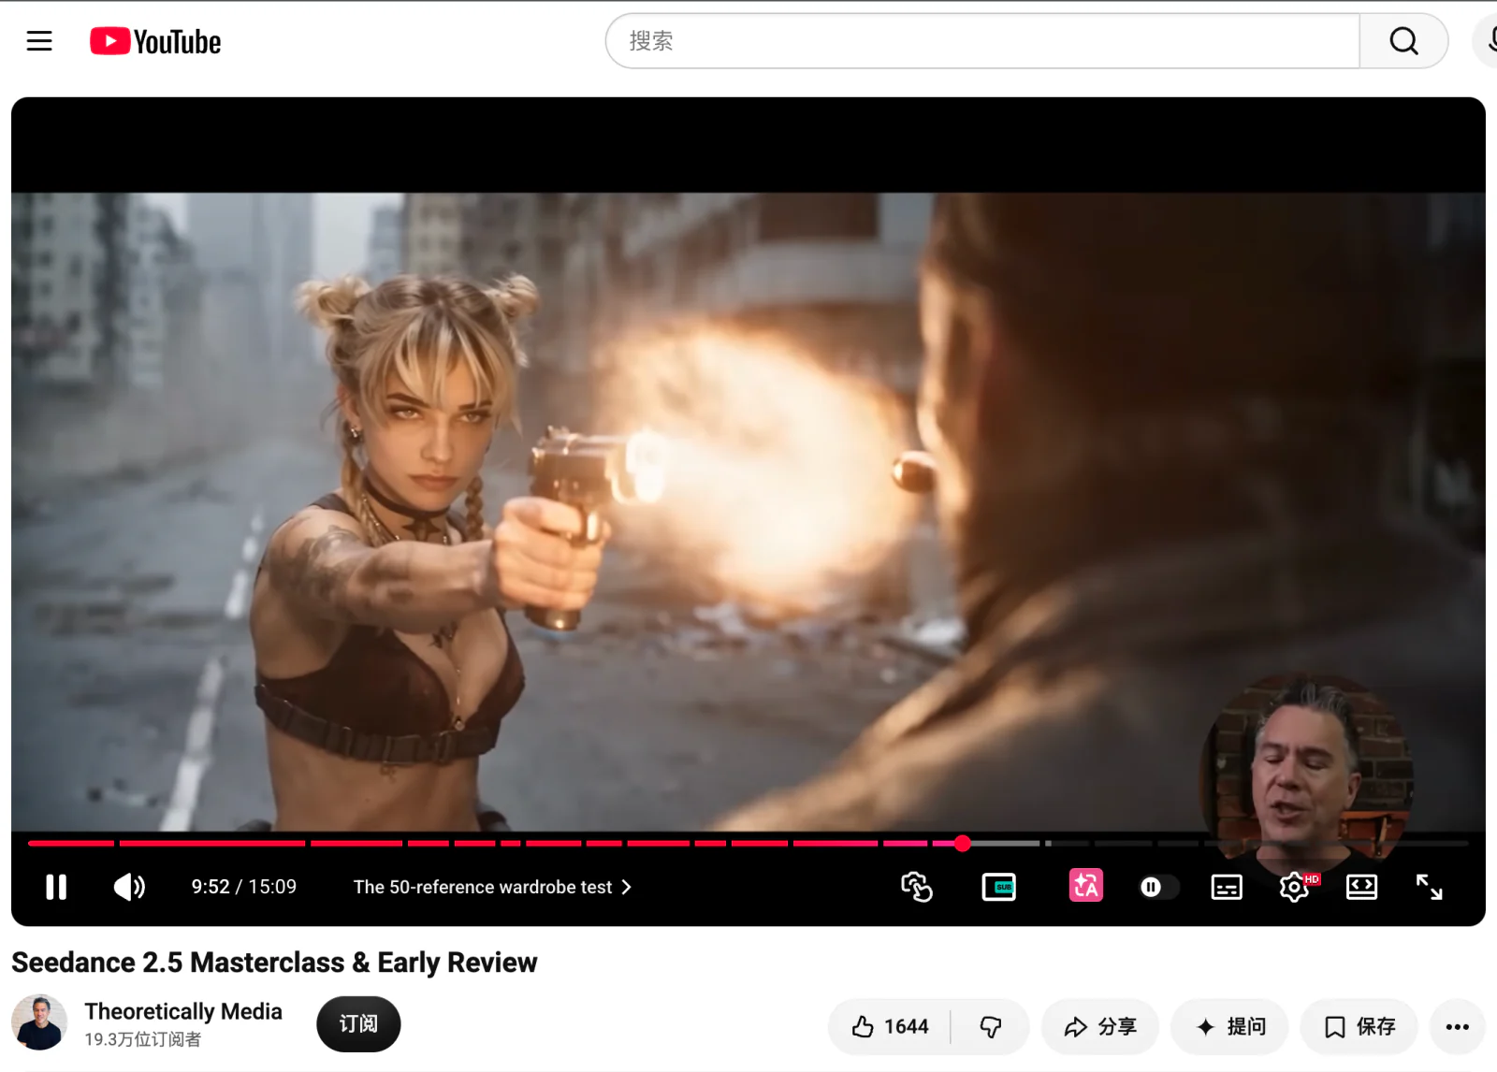The height and width of the screenshot is (1072, 1497).
Task: Open the three-dot more actions menu
Action: coord(1457,1027)
